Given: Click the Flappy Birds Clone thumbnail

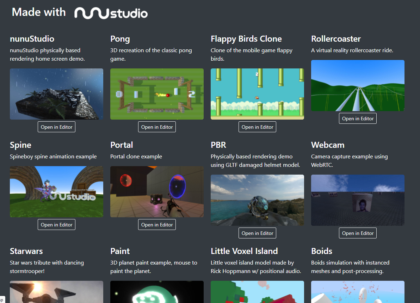Looking at the screenshot, I should click(258, 94).
